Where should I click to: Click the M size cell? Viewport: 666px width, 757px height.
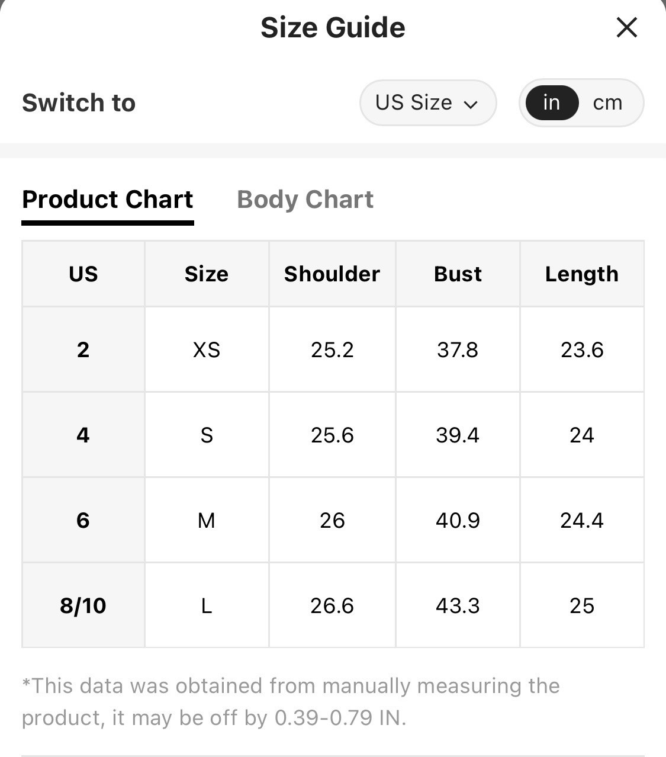click(207, 520)
